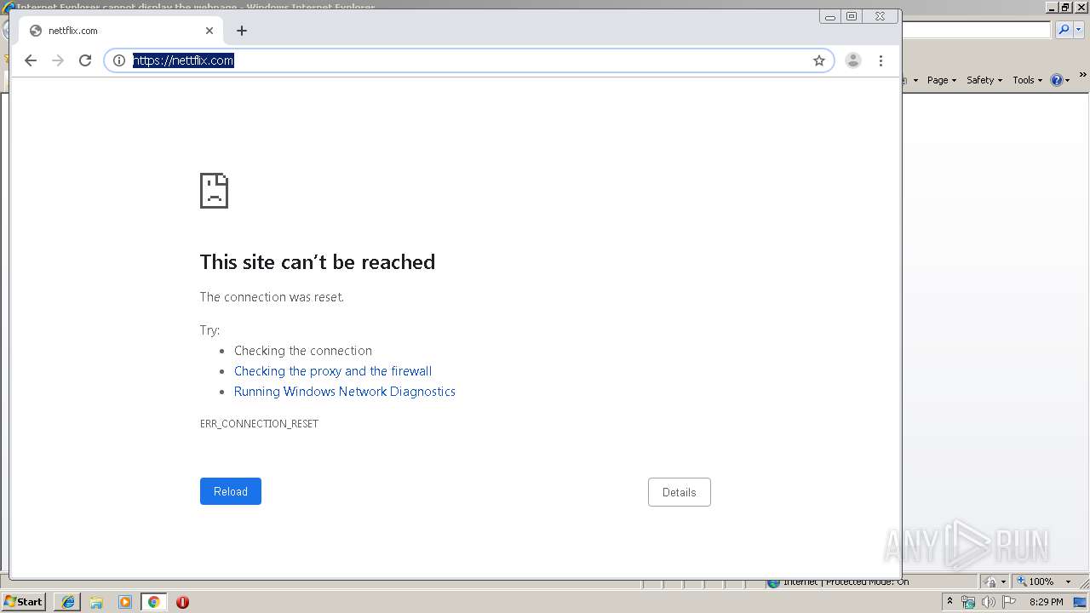Click the Internet Explorer search magnifier button

click(1064, 30)
